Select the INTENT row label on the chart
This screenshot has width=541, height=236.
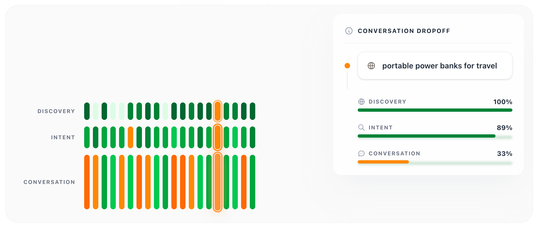63,137
